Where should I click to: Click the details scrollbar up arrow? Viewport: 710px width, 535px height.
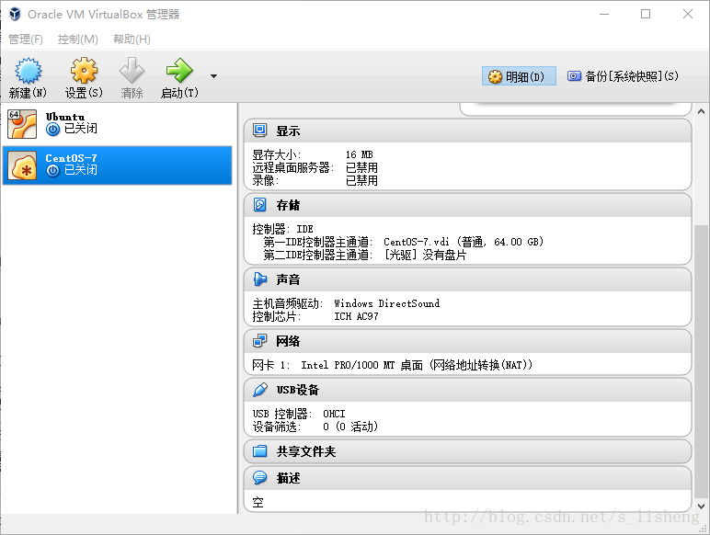pos(701,111)
